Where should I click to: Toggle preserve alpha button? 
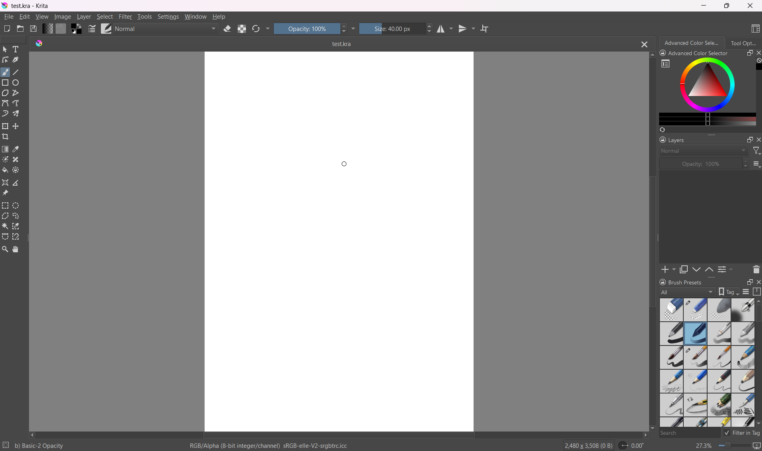click(x=242, y=29)
